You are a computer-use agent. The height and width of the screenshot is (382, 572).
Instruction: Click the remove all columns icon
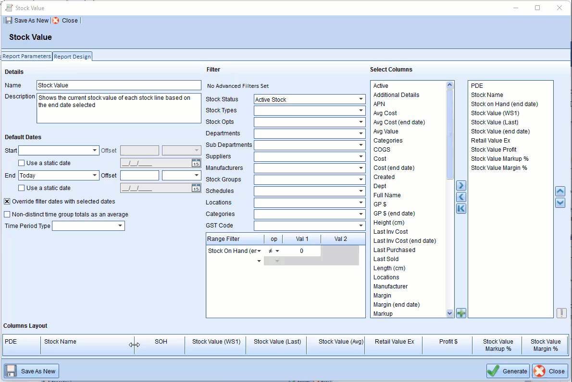click(x=461, y=209)
